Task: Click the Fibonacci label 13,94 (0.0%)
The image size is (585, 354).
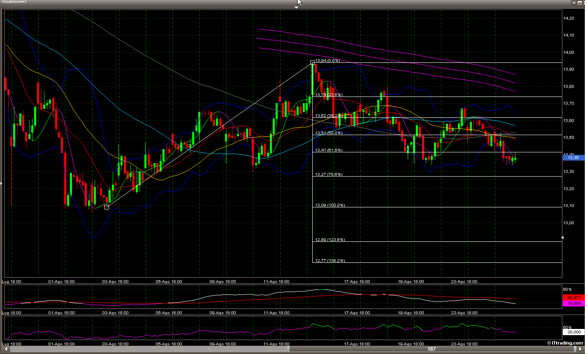Action: (328, 61)
